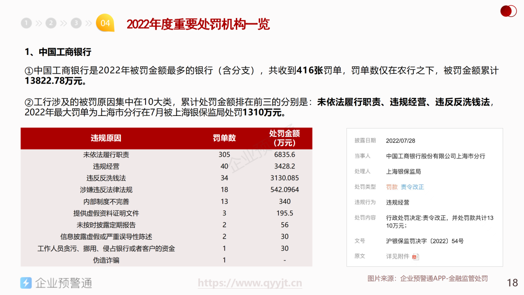Image resolution: width=524 pixels, height=295 pixels.
Task: Select the 提供虚假资料证明文件 row label
Action: pos(106,213)
